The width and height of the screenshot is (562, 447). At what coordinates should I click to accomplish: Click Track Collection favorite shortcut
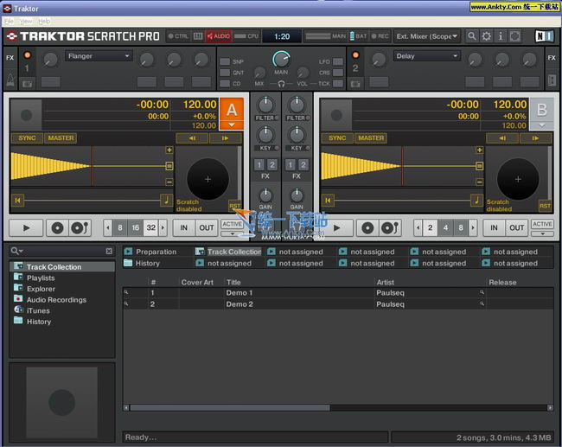(x=228, y=252)
